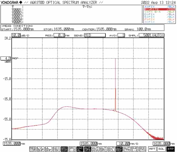Click the SMO OTH indicator icon
Screen dimensions: 177x152
142,149
